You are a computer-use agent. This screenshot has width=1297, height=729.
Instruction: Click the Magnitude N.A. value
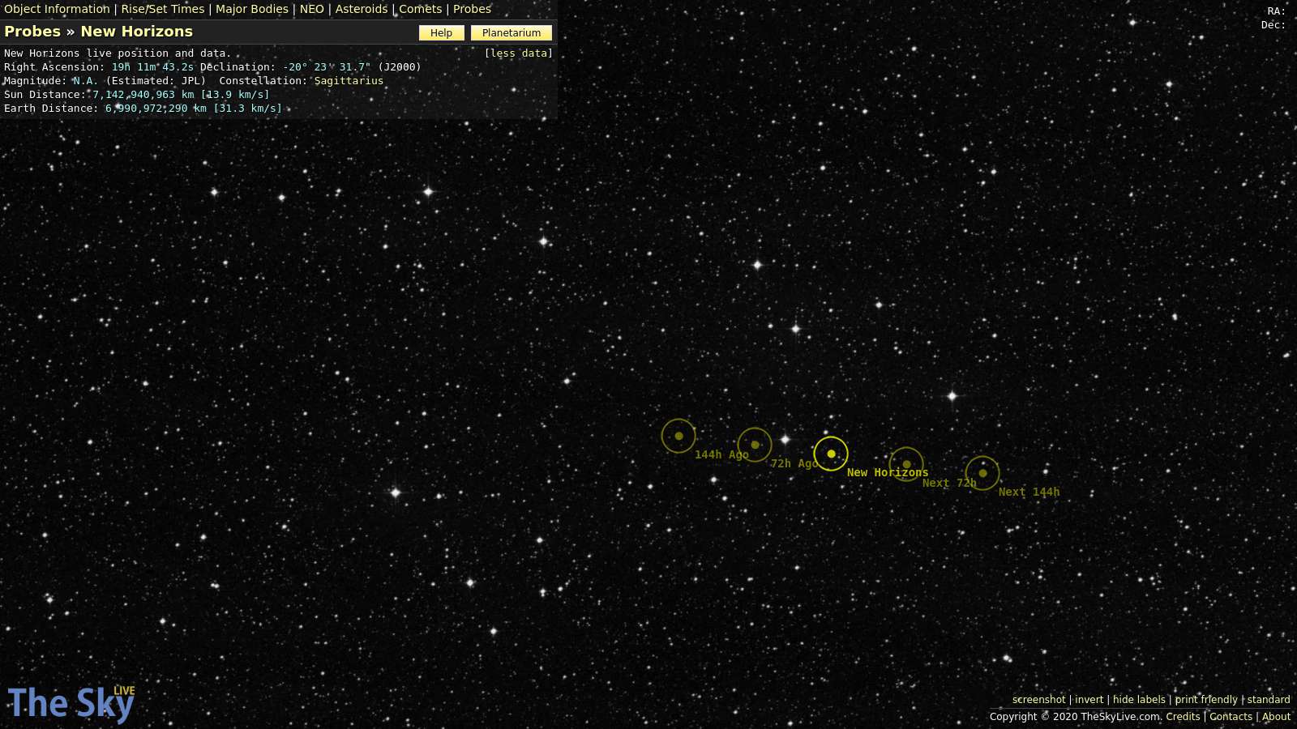86,81
